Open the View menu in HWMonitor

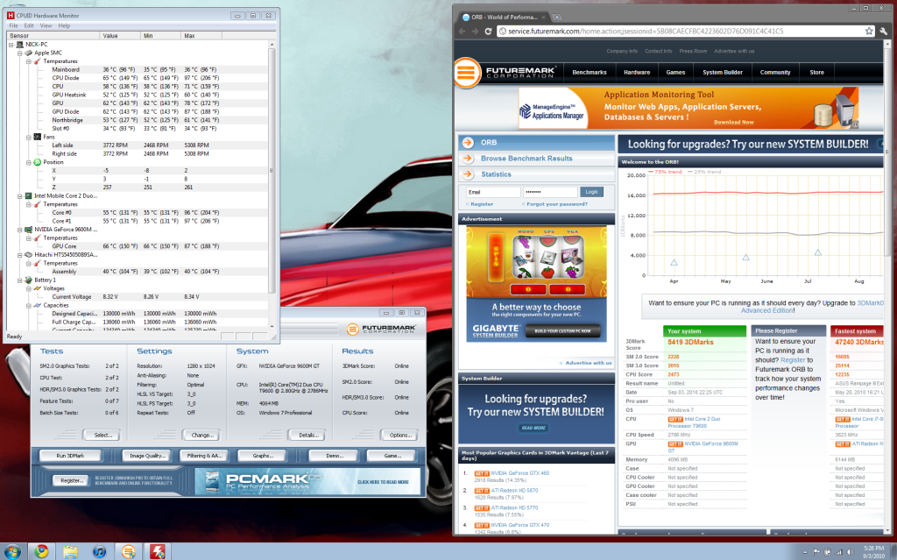pos(46,25)
